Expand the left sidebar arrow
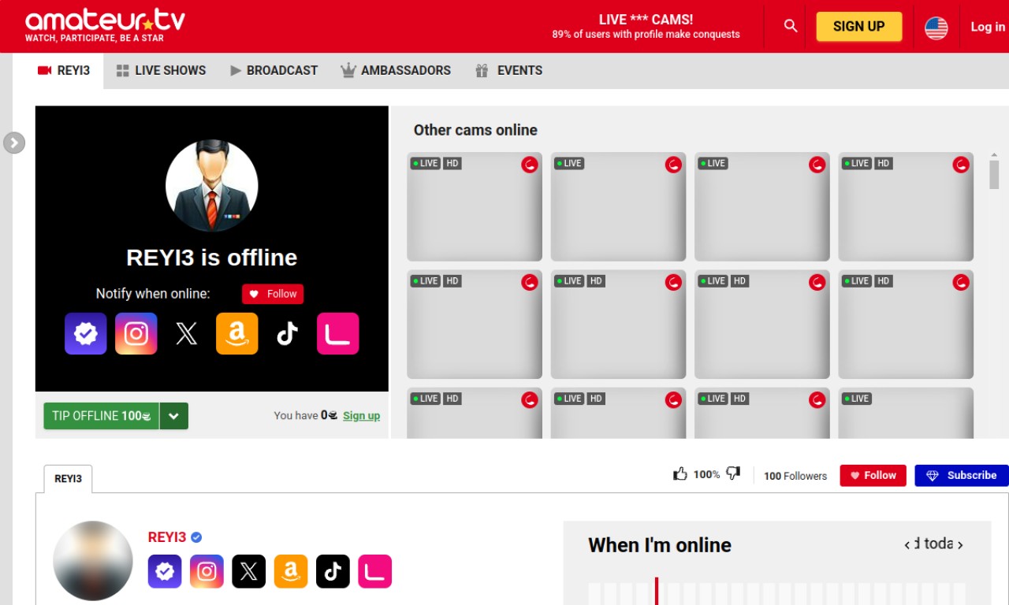Viewport: 1009px width, 605px height. point(14,143)
